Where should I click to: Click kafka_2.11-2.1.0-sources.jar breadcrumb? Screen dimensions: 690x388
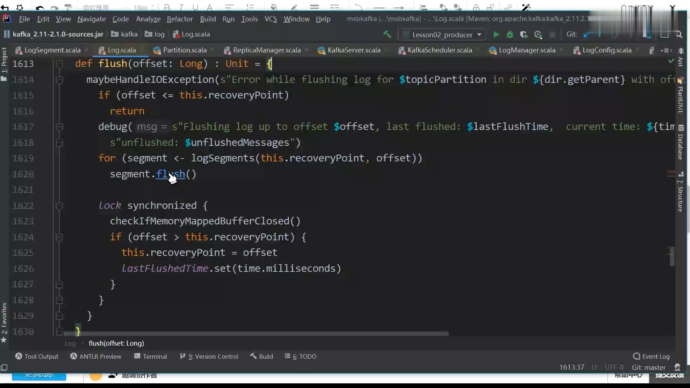tap(54, 34)
